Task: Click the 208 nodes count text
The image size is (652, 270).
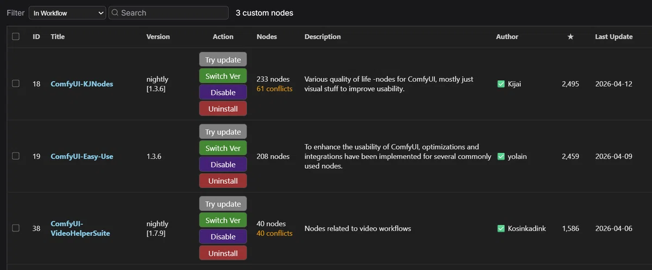Action: [273, 156]
